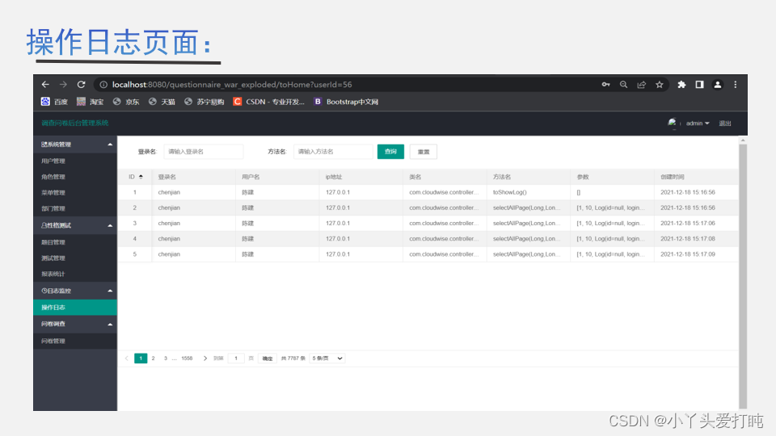Go to page 3 in pagination
Screen dimensions: 776x436
click(x=165, y=358)
